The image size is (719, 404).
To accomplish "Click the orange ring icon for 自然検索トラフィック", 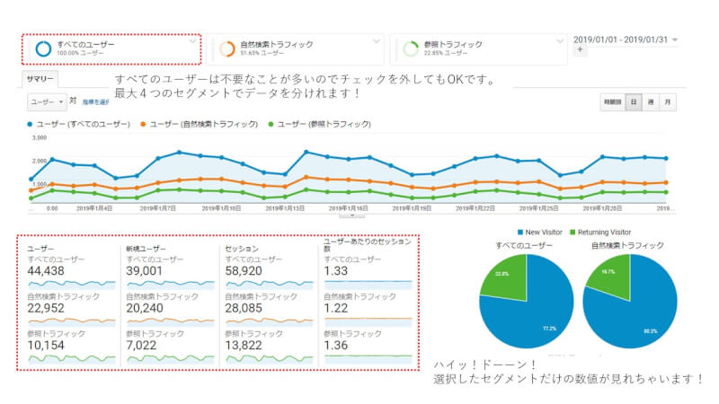I will (227, 48).
